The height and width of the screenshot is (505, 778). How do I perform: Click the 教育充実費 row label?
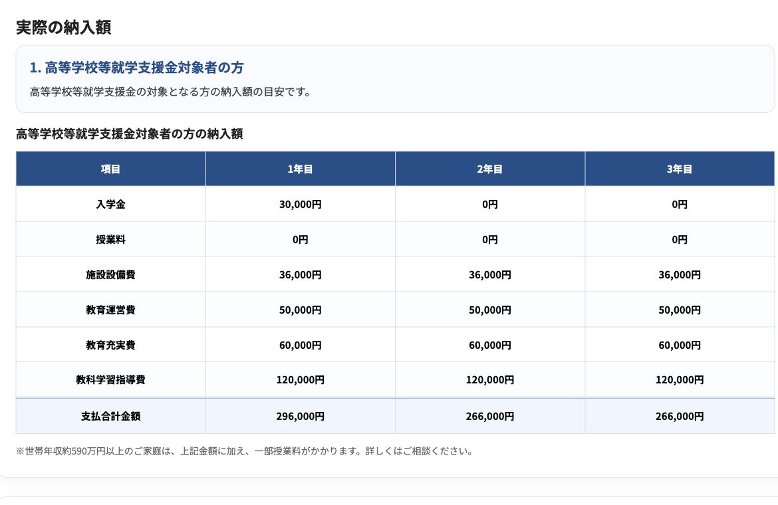[x=110, y=345]
